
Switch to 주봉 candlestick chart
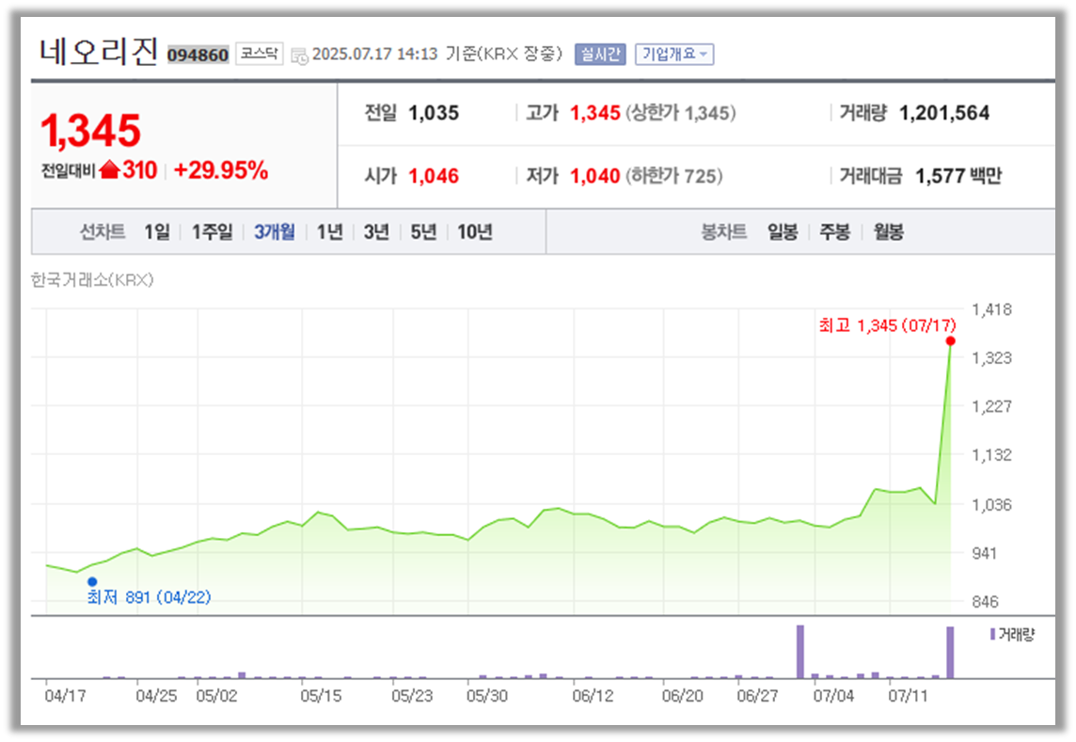pyautogui.click(x=835, y=232)
